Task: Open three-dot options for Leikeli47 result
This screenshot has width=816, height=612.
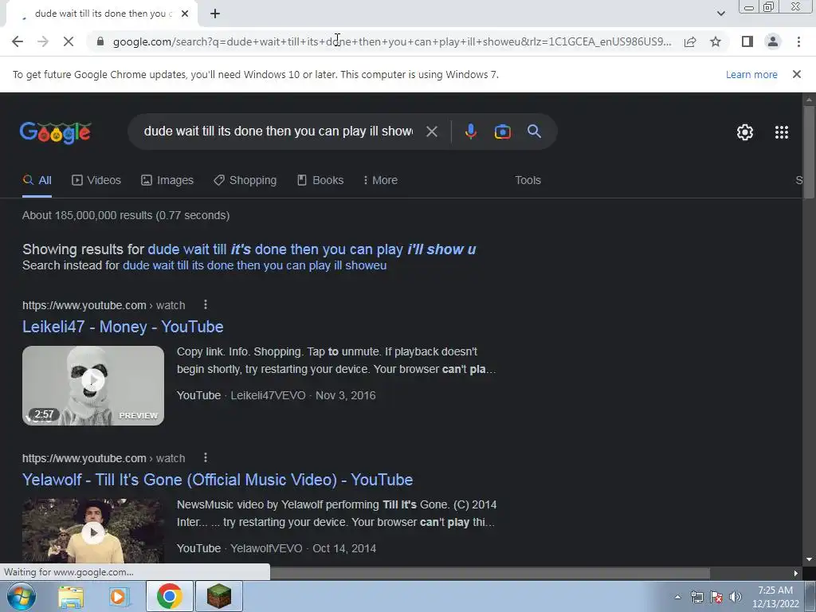Action: click(206, 304)
